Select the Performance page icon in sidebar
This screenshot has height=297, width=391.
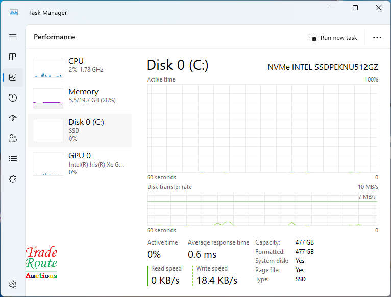point(13,77)
